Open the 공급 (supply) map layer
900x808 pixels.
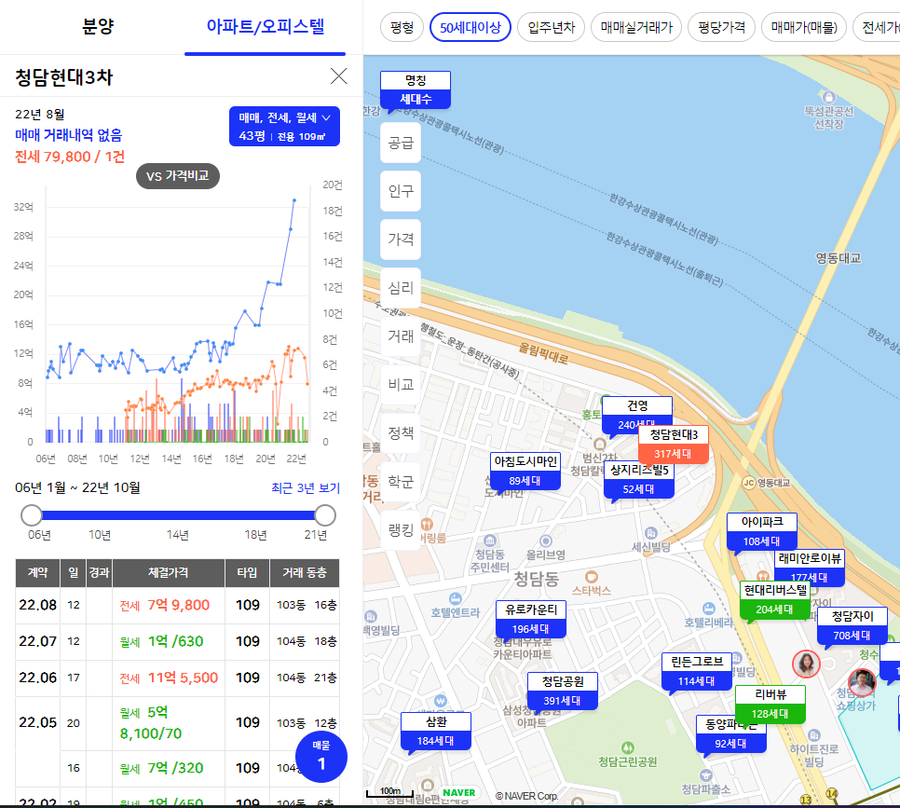pos(400,142)
